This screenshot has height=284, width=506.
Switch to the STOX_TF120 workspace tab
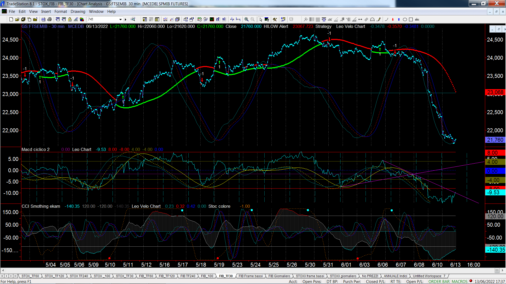(x=54, y=276)
